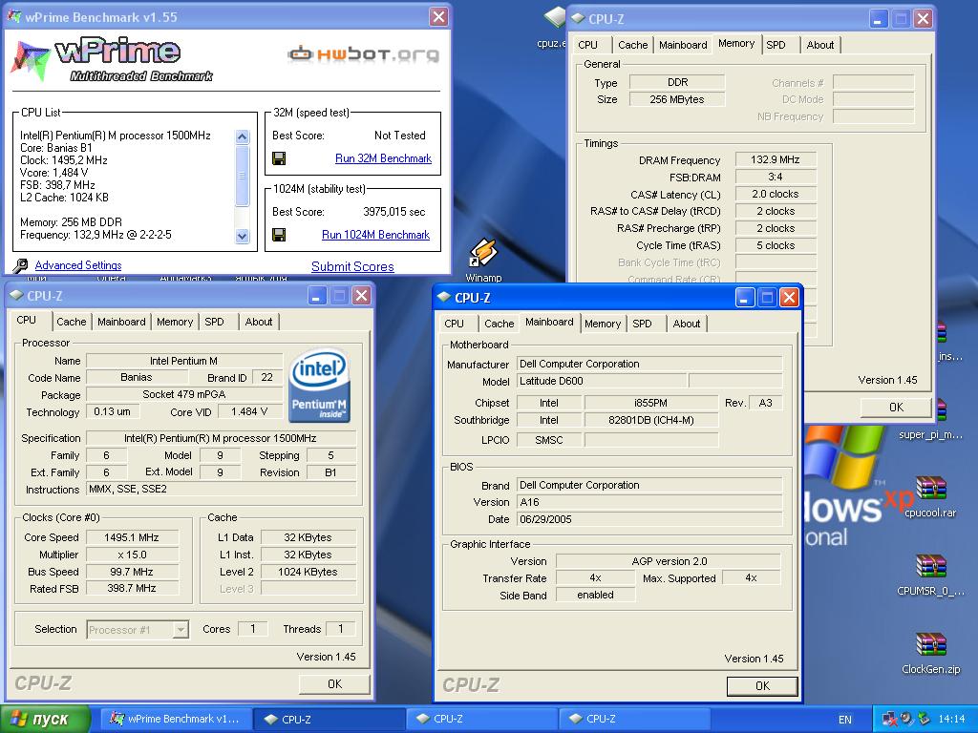Click the Core VID value 1.484 V
Screen dimensions: 978x733
[249, 411]
